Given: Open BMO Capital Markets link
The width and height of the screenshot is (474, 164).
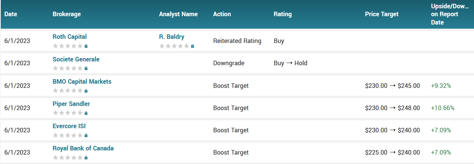Looking at the screenshot, I should [82, 81].
